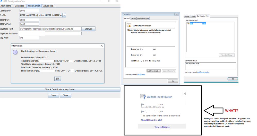257x136 pixels.
Task: Select the General tab in Certificate window
Action: click(x=127, y=18)
